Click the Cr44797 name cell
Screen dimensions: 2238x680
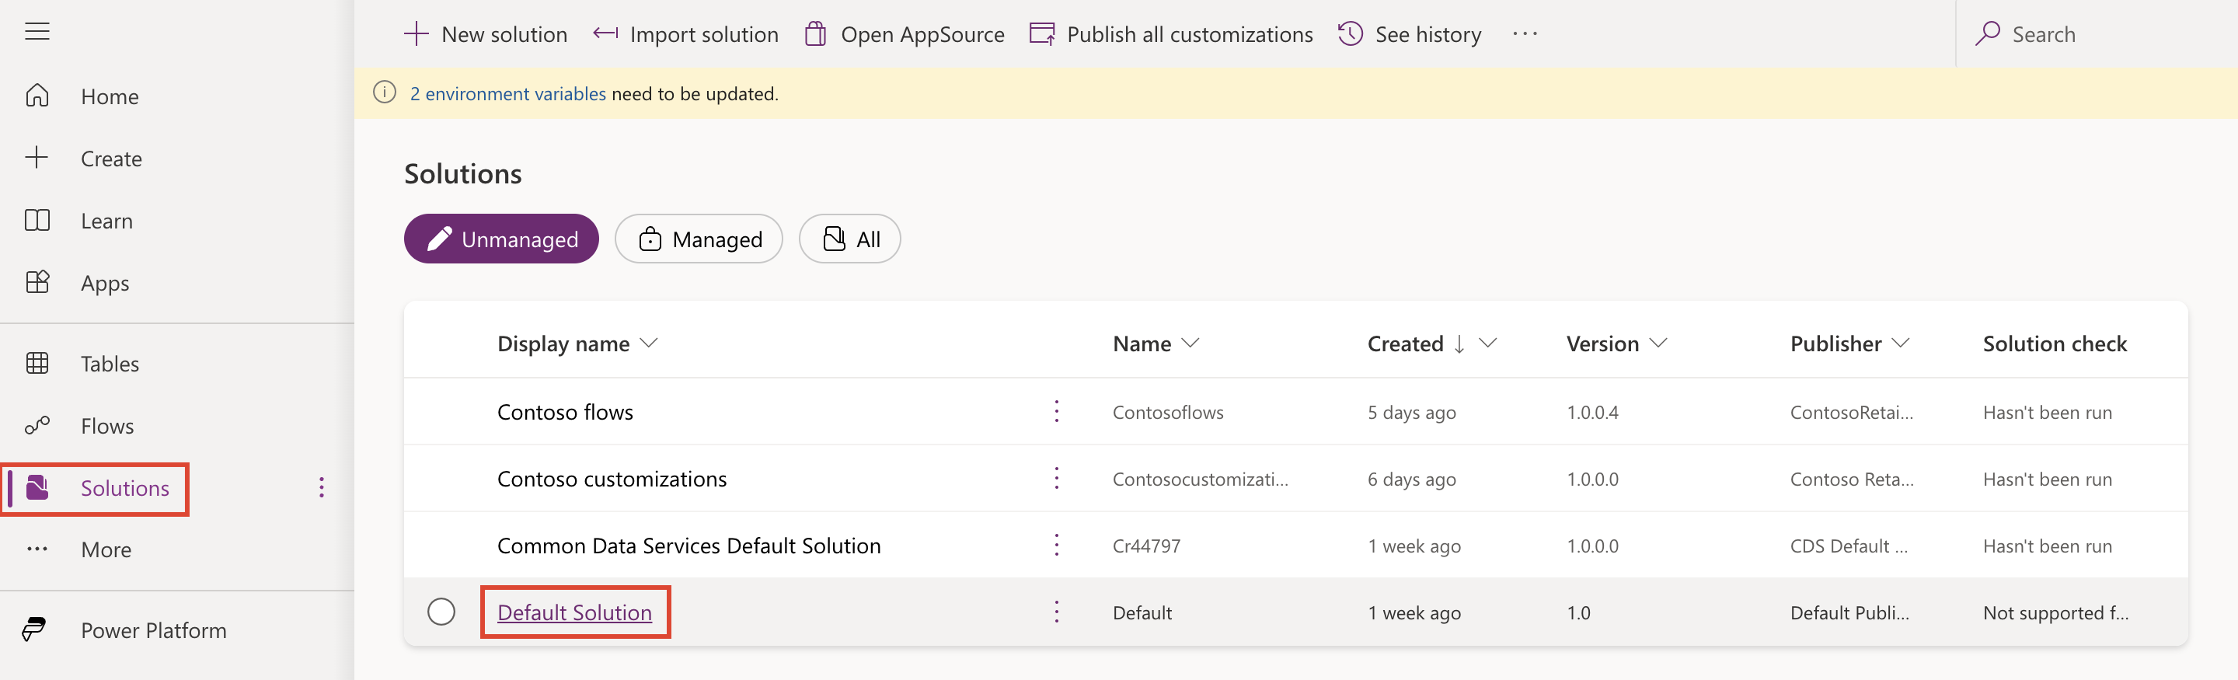(x=1146, y=546)
